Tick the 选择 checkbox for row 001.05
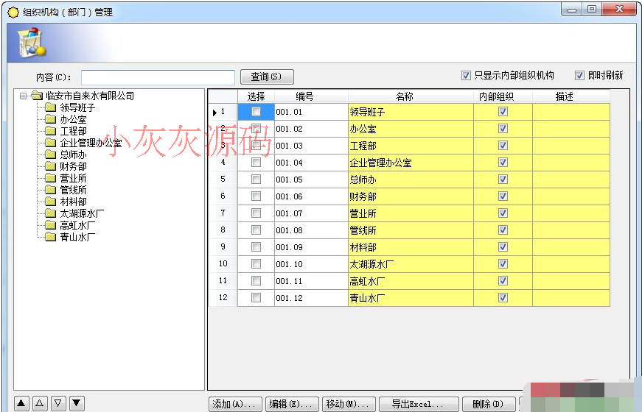Viewport: 642px width, 412px height. click(256, 180)
